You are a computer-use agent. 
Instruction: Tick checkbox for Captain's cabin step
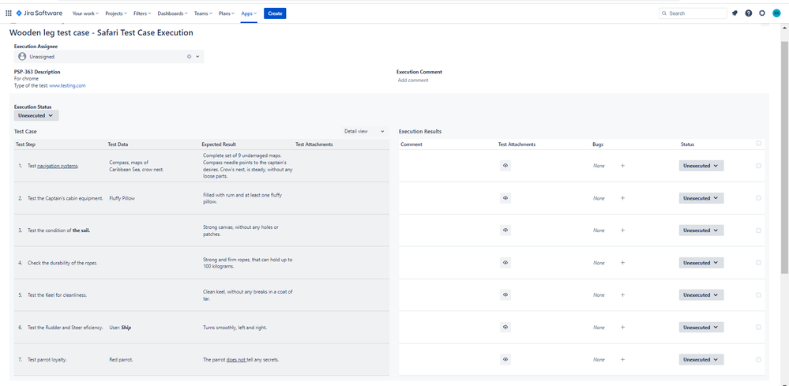[758, 198]
